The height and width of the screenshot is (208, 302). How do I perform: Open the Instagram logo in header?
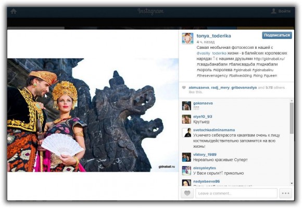(x=150, y=11)
